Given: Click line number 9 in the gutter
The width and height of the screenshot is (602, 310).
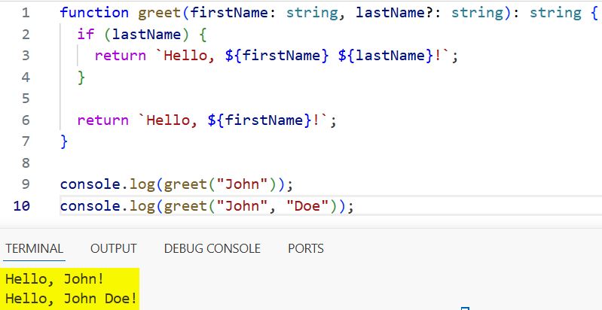Looking at the screenshot, I should tap(26, 184).
